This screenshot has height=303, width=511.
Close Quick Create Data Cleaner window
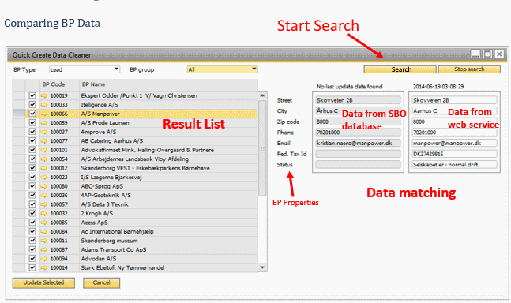(x=499, y=54)
